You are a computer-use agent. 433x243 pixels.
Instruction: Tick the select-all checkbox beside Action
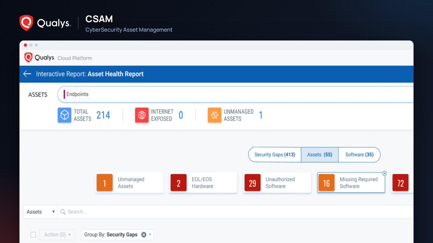33,235
